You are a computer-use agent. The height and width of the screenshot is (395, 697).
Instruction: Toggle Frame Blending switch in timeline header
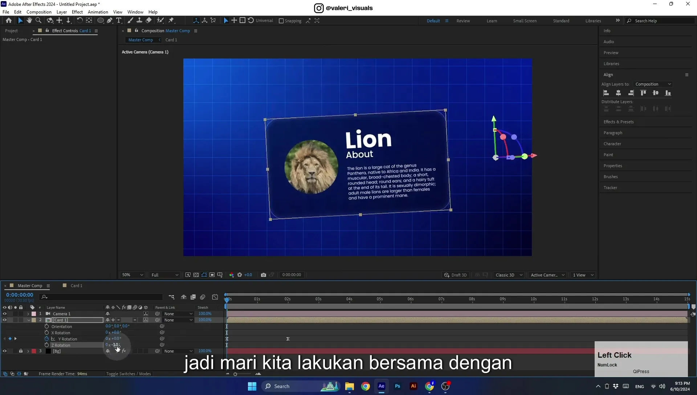pos(193,297)
